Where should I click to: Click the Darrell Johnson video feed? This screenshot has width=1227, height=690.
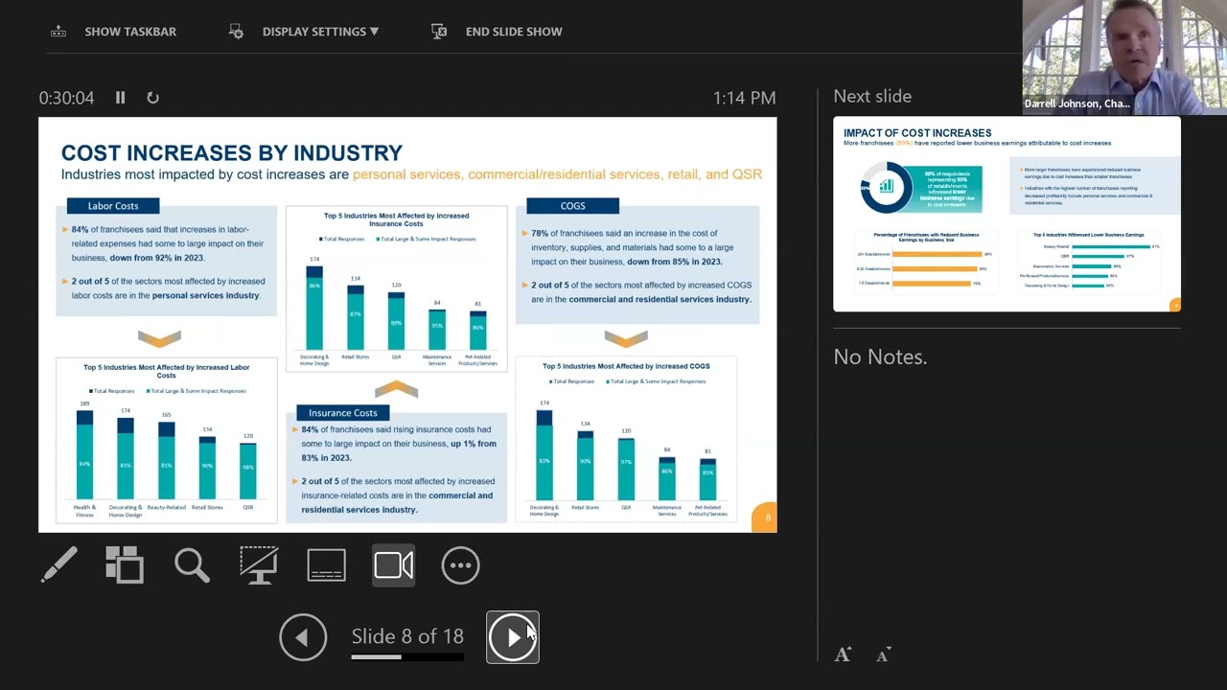point(1124,57)
